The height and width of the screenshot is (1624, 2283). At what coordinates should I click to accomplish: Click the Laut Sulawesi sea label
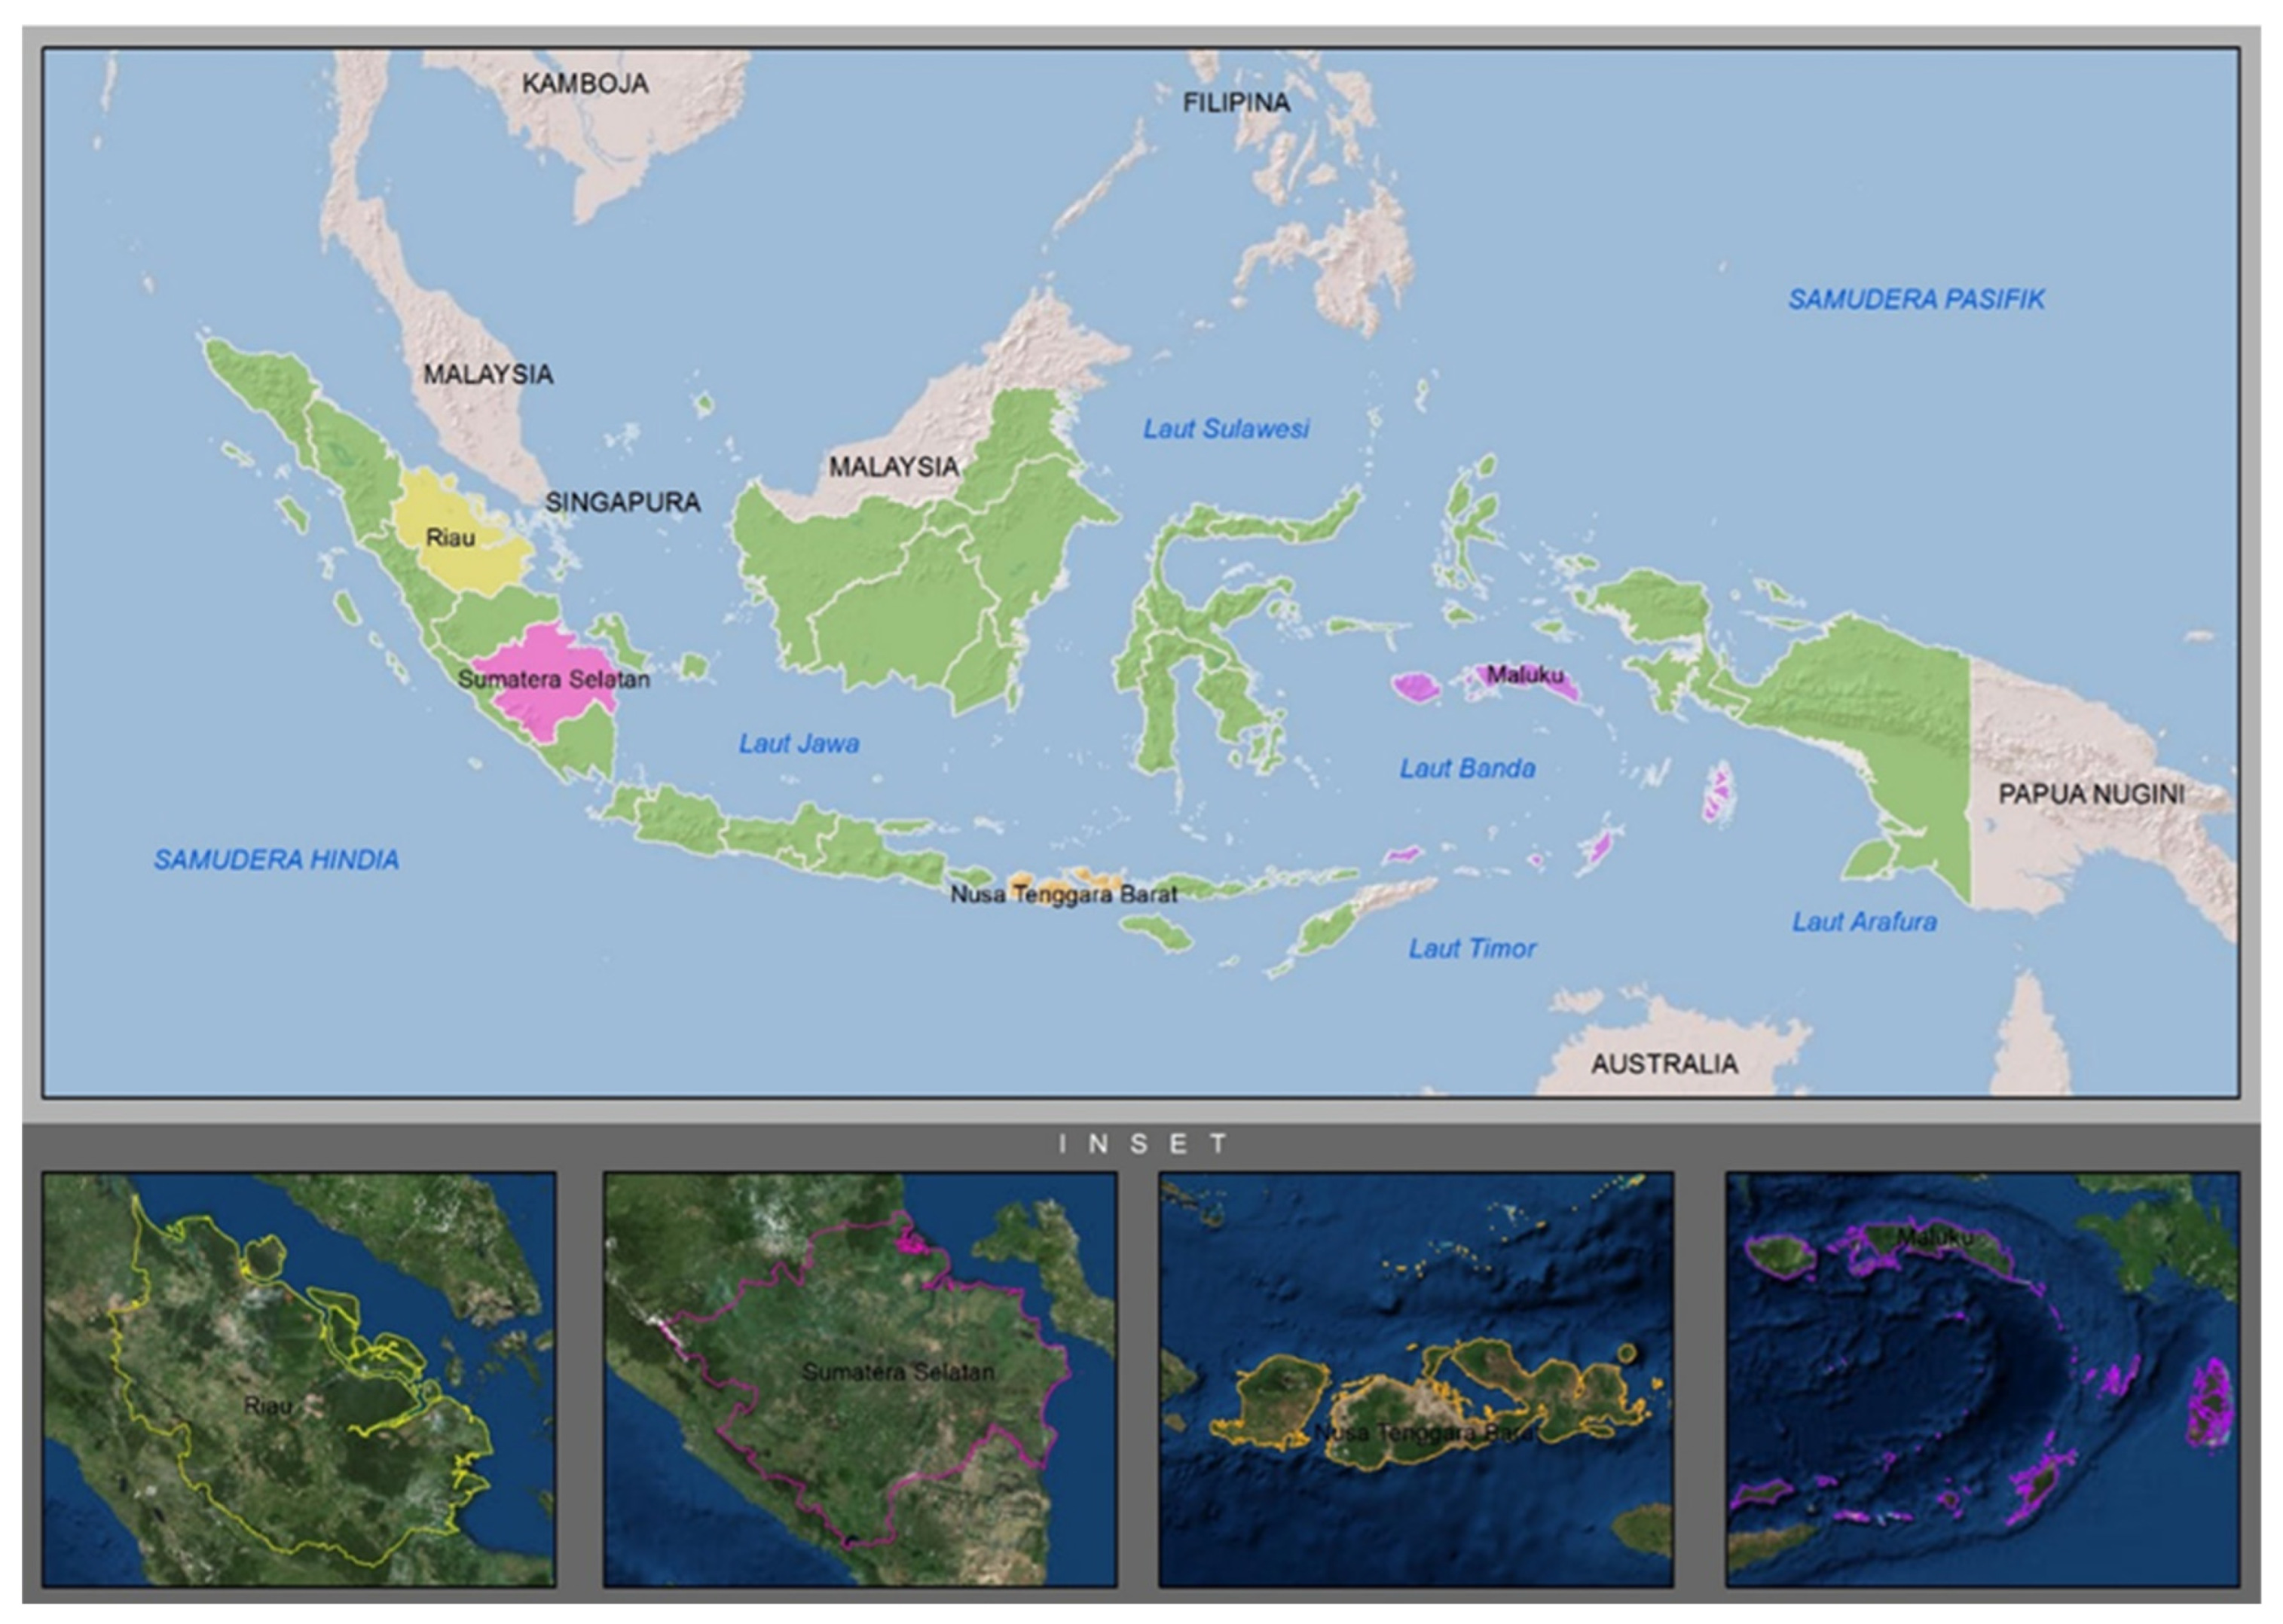point(1226,429)
